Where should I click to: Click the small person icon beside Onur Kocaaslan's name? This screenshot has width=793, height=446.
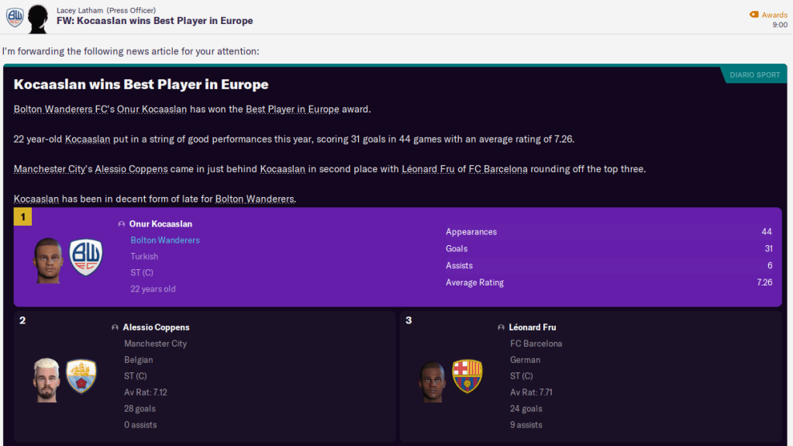point(122,224)
